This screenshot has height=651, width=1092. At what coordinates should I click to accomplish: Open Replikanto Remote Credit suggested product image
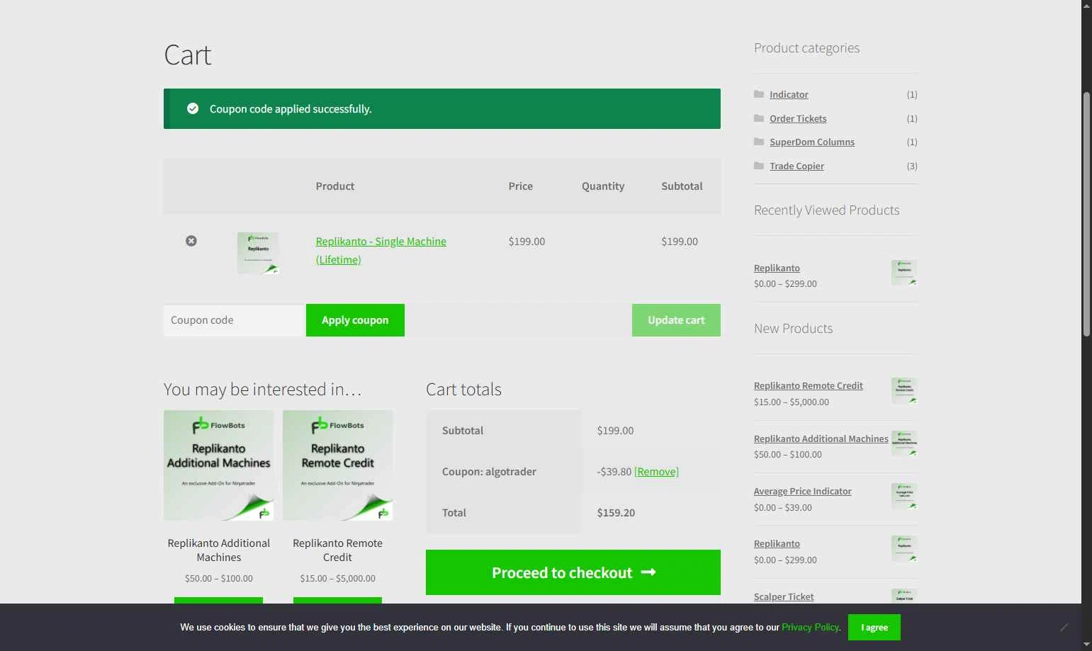tap(338, 465)
